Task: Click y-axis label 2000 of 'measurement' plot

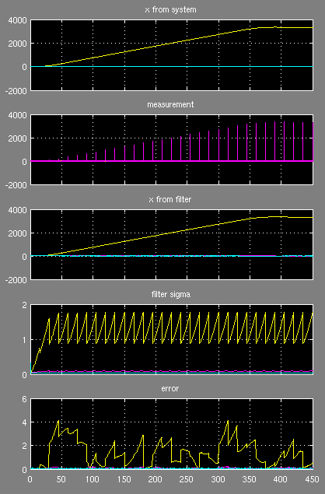Action: click(x=17, y=138)
